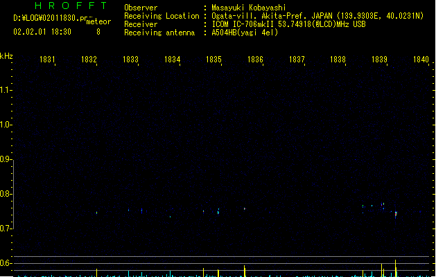Screen dimensions: 436x277
Task: Click the Receiving antenna label
Action: pyautogui.click(x=159, y=33)
